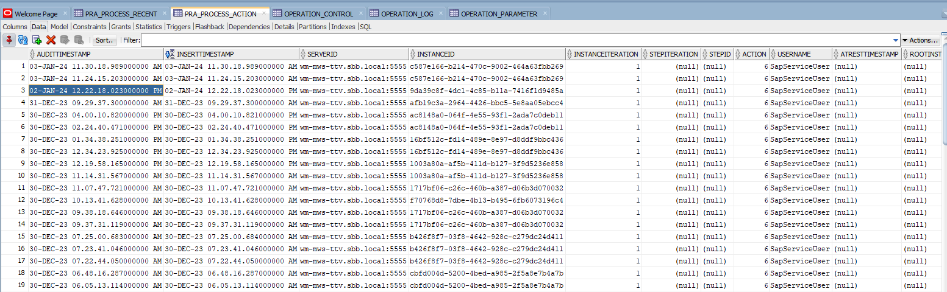Switch to the OPERATION_LOG tab
Image resolution: width=947 pixels, height=292 pixels.
pyautogui.click(x=407, y=13)
